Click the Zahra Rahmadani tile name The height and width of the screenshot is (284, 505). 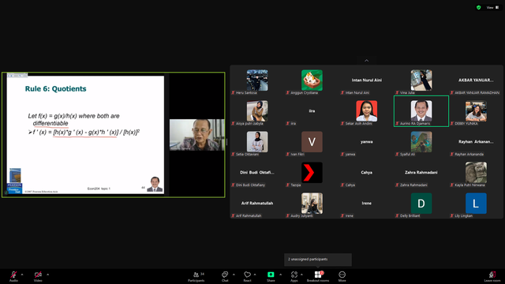click(421, 173)
